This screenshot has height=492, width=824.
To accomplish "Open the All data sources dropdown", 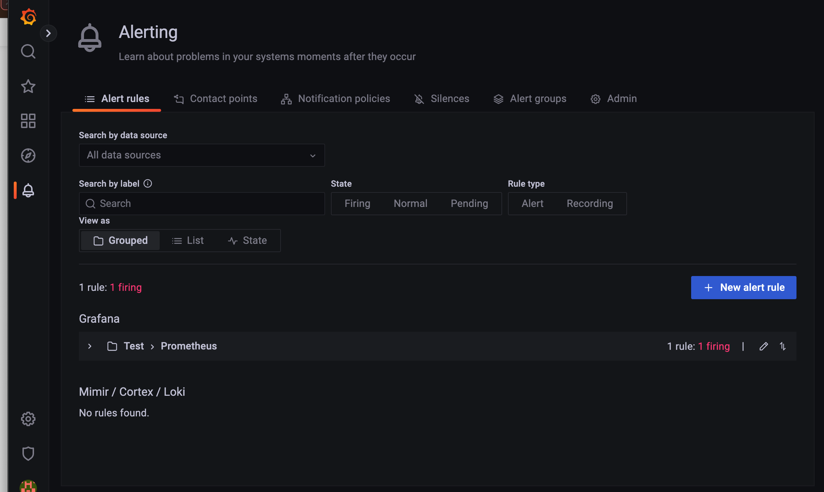I will tap(202, 155).
